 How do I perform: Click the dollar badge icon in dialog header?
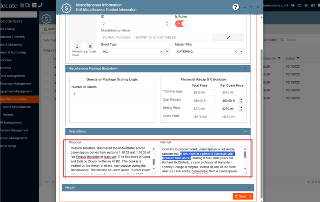tap(67, 8)
